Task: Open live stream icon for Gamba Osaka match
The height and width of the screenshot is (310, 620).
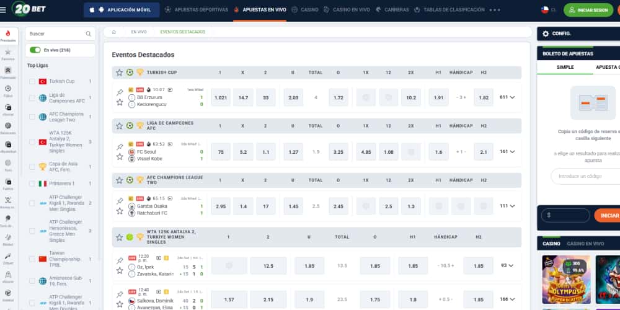Action: (170, 198)
